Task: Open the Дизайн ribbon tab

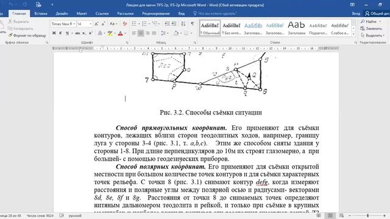Action: pyautogui.click(x=62, y=13)
